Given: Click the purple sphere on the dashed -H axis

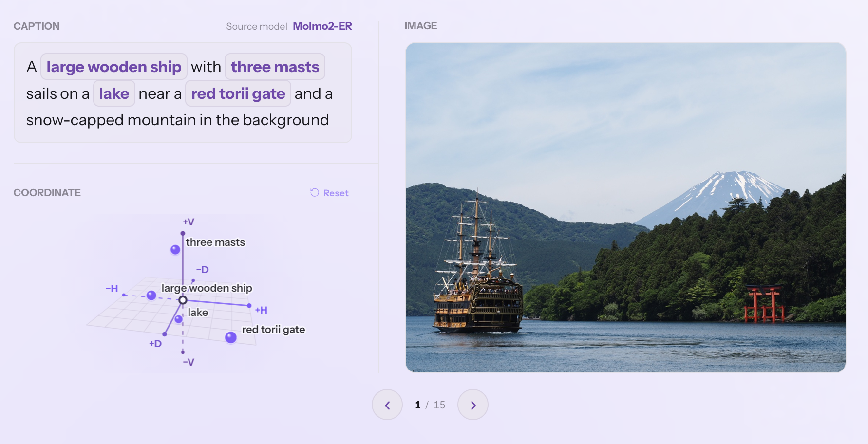Looking at the screenshot, I should point(151,296).
